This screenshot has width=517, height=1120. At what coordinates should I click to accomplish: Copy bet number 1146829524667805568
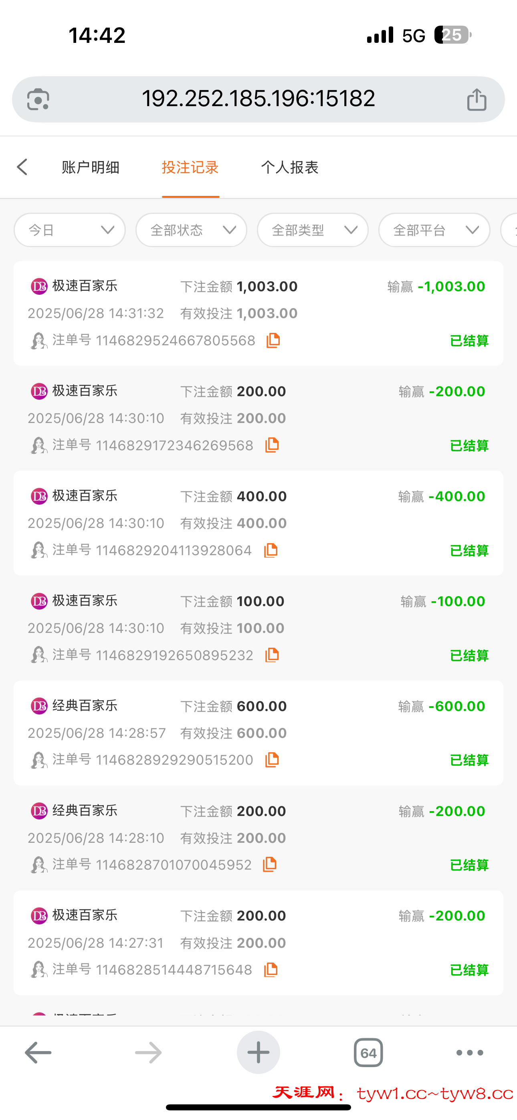point(273,340)
